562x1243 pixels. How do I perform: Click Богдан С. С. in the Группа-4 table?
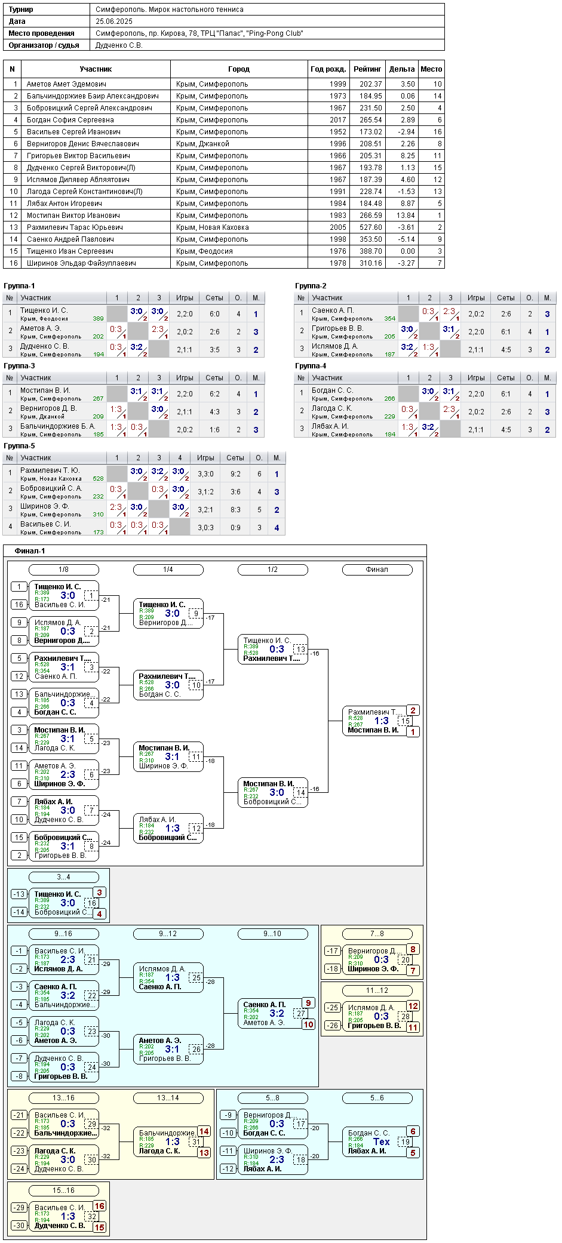(332, 390)
